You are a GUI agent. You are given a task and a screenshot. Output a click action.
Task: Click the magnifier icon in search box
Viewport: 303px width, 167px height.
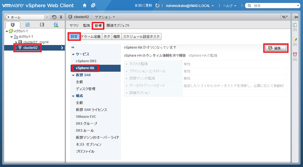tap(249, 6)
